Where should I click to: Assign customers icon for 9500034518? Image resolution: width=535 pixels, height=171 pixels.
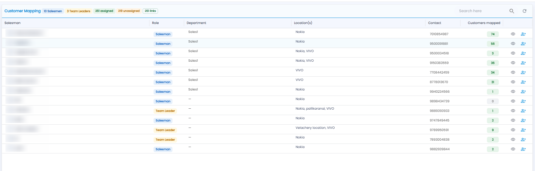coord(523,53)
